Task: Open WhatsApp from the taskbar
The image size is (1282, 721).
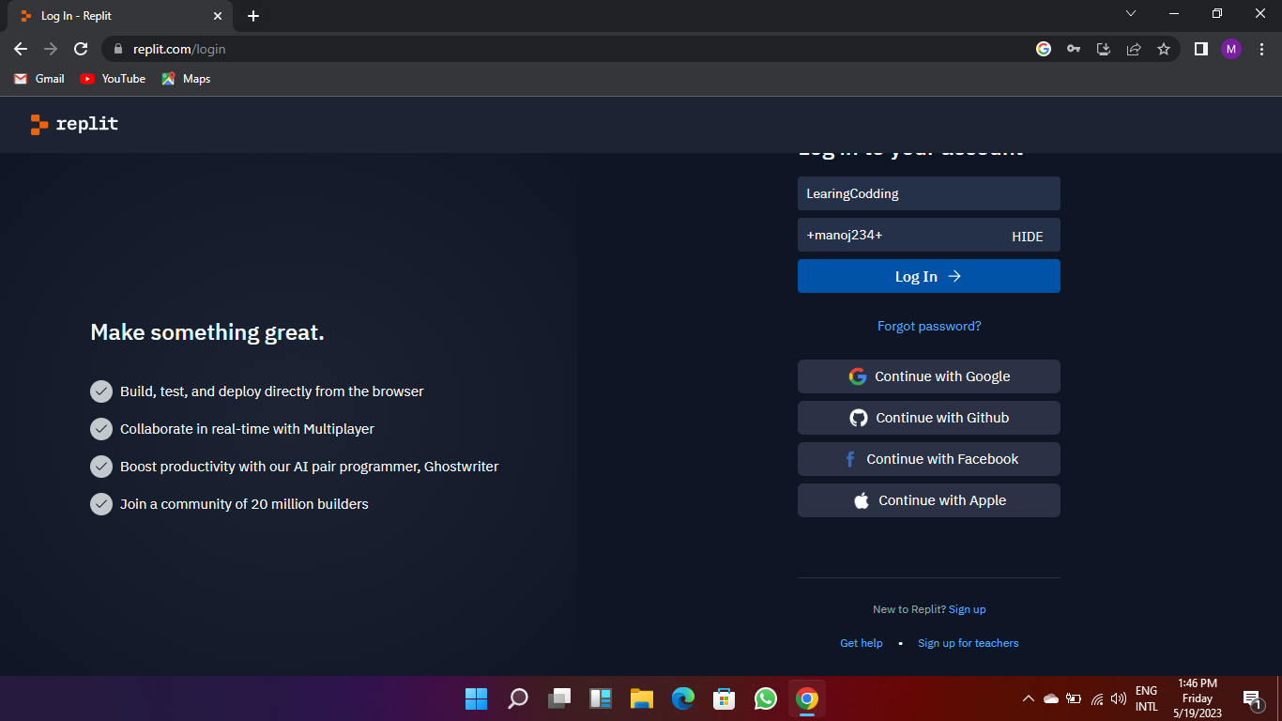Action: 766,698
